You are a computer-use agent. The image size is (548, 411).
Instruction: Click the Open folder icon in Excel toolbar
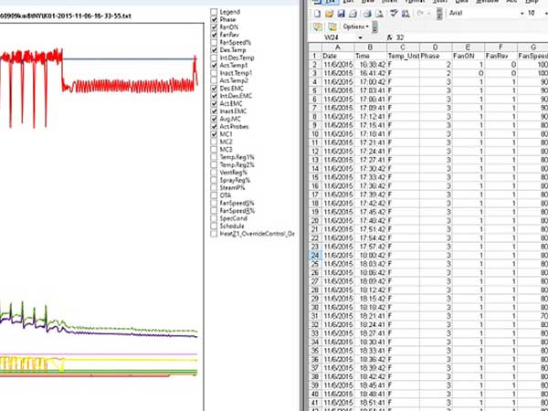point(329,14)
